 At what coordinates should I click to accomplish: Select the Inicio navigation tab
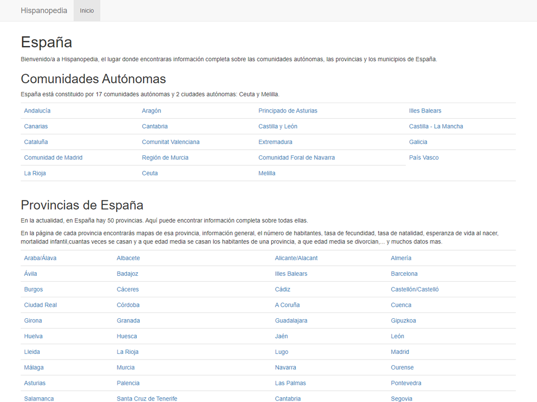coord(87,10)
